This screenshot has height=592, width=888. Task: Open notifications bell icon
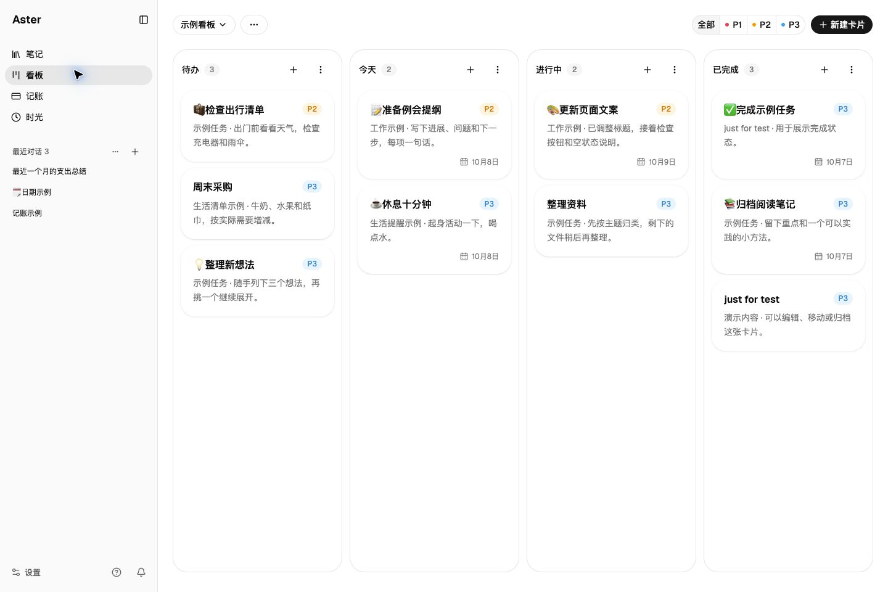tap(141, 572)
